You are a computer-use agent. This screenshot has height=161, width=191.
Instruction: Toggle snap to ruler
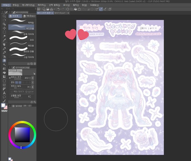click(x=97, y=9)
